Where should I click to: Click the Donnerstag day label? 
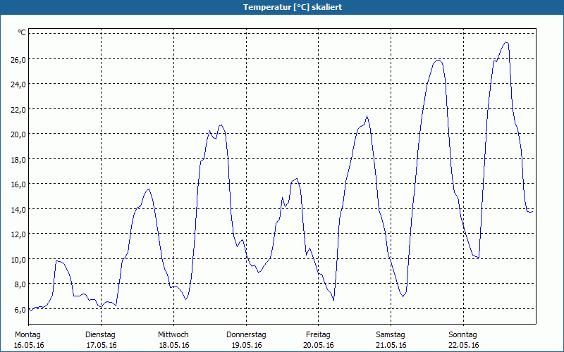point(246,335)
